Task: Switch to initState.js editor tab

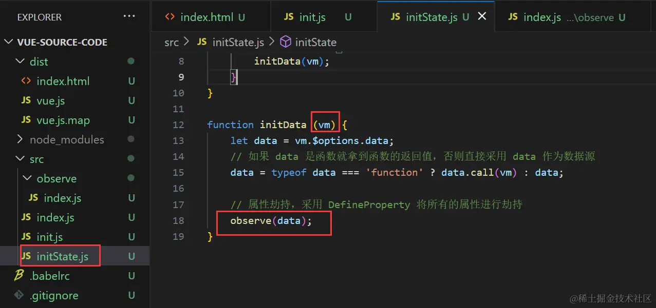Action: coord(432,17)
